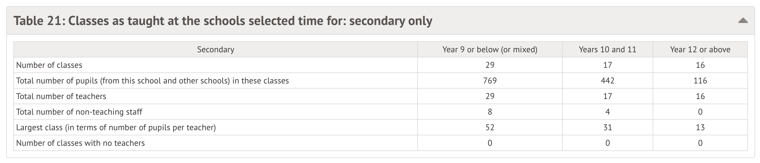Select the non-teaching staff value 8
Image resolution: width=760 pixels, height=163 pixels.
[490, 112]
